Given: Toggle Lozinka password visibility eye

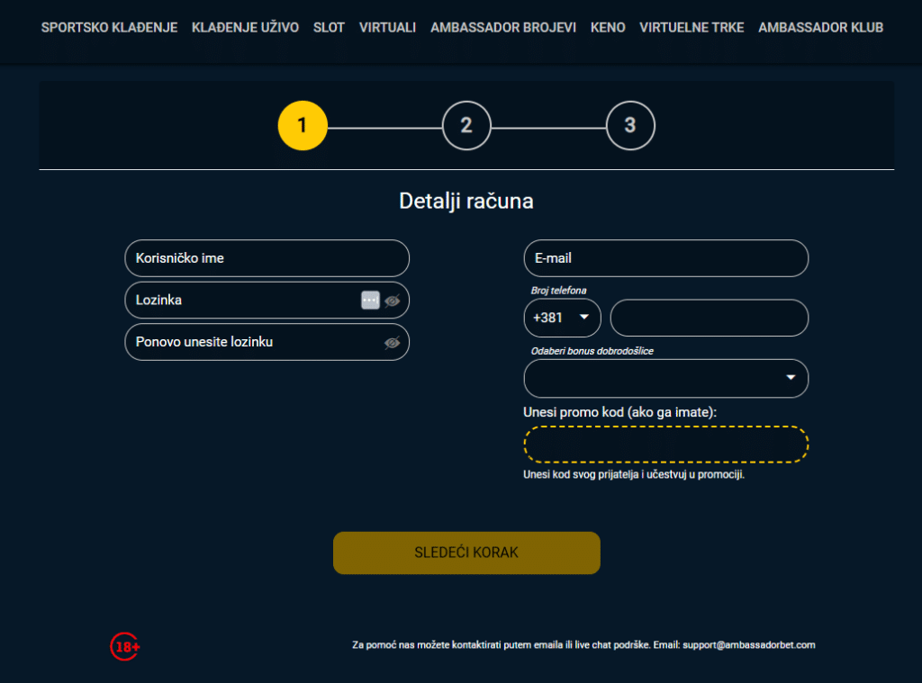Looking at the screenshot, I should 393,301.
